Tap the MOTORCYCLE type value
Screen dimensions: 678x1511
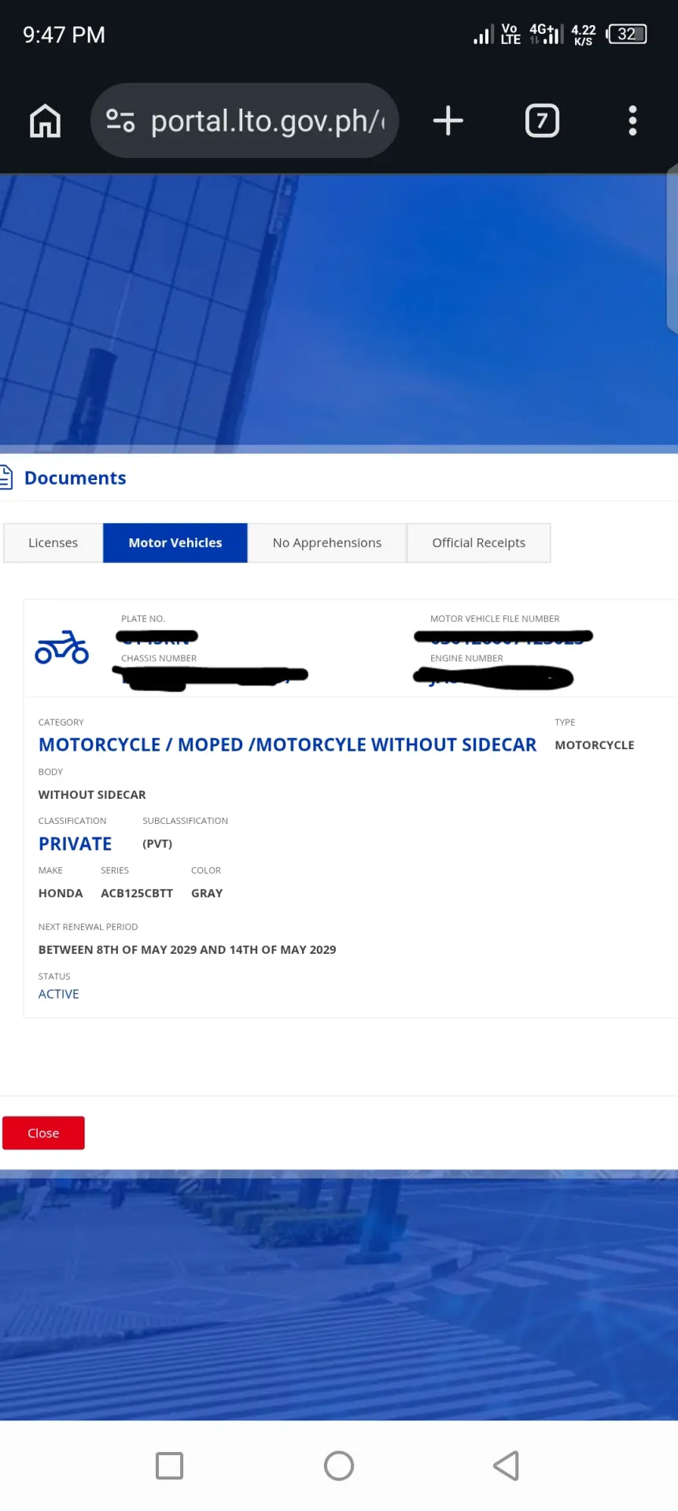[595, 745]
